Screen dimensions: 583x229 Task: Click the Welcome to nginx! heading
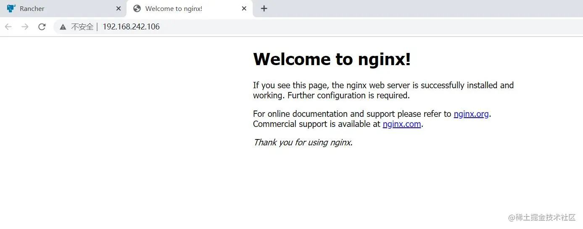[332, 59]
